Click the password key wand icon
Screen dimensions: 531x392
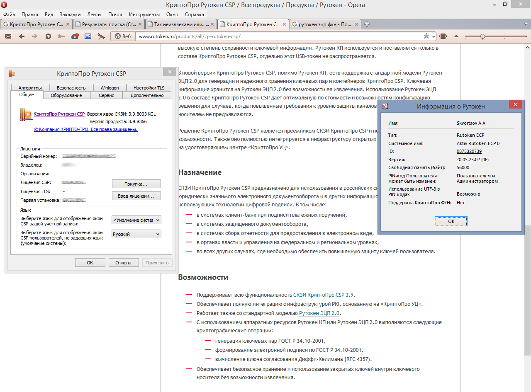click(61, 36)
